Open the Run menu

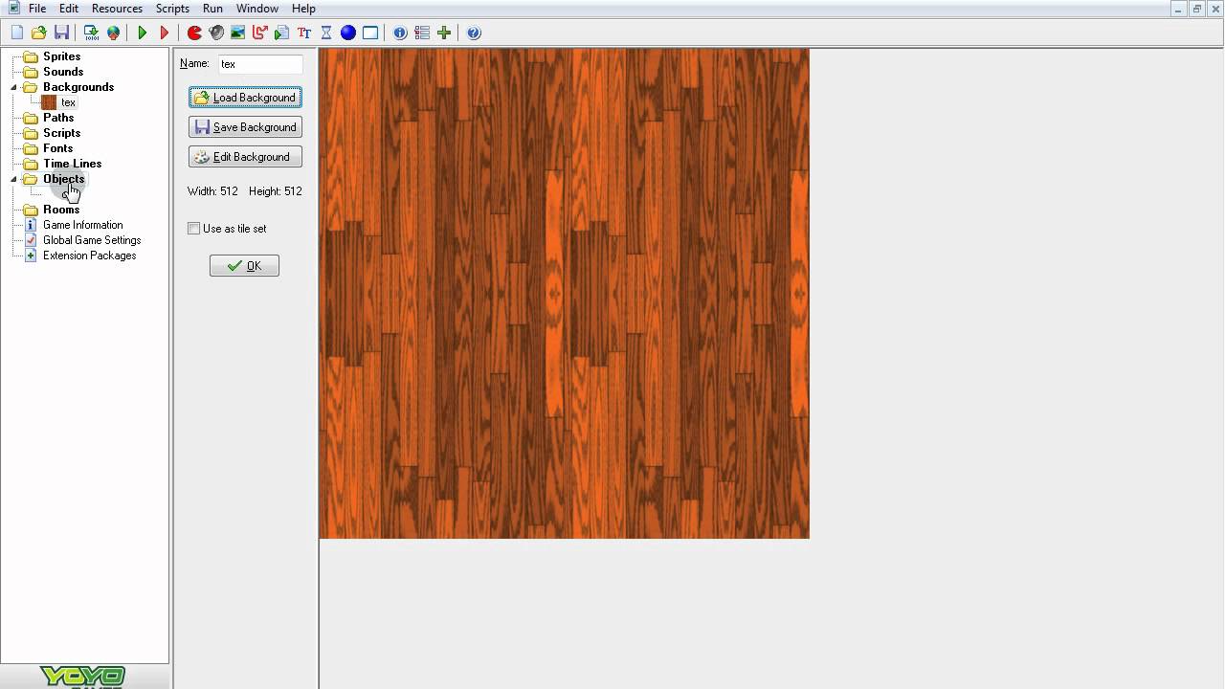click(x=212, y=9)
